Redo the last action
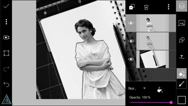188x106 pixels. click(6, 69)
